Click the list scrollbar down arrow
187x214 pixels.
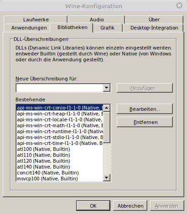coord(106,178)
